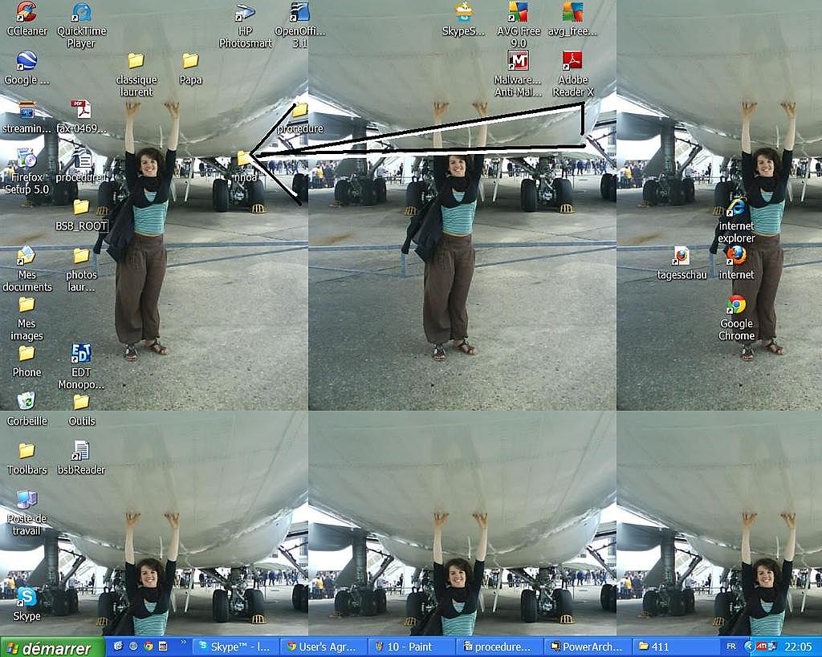The width and height of the screenshot is (822, 657).
Task: Open the Papa folder
Action: click(x=190, y=68)
